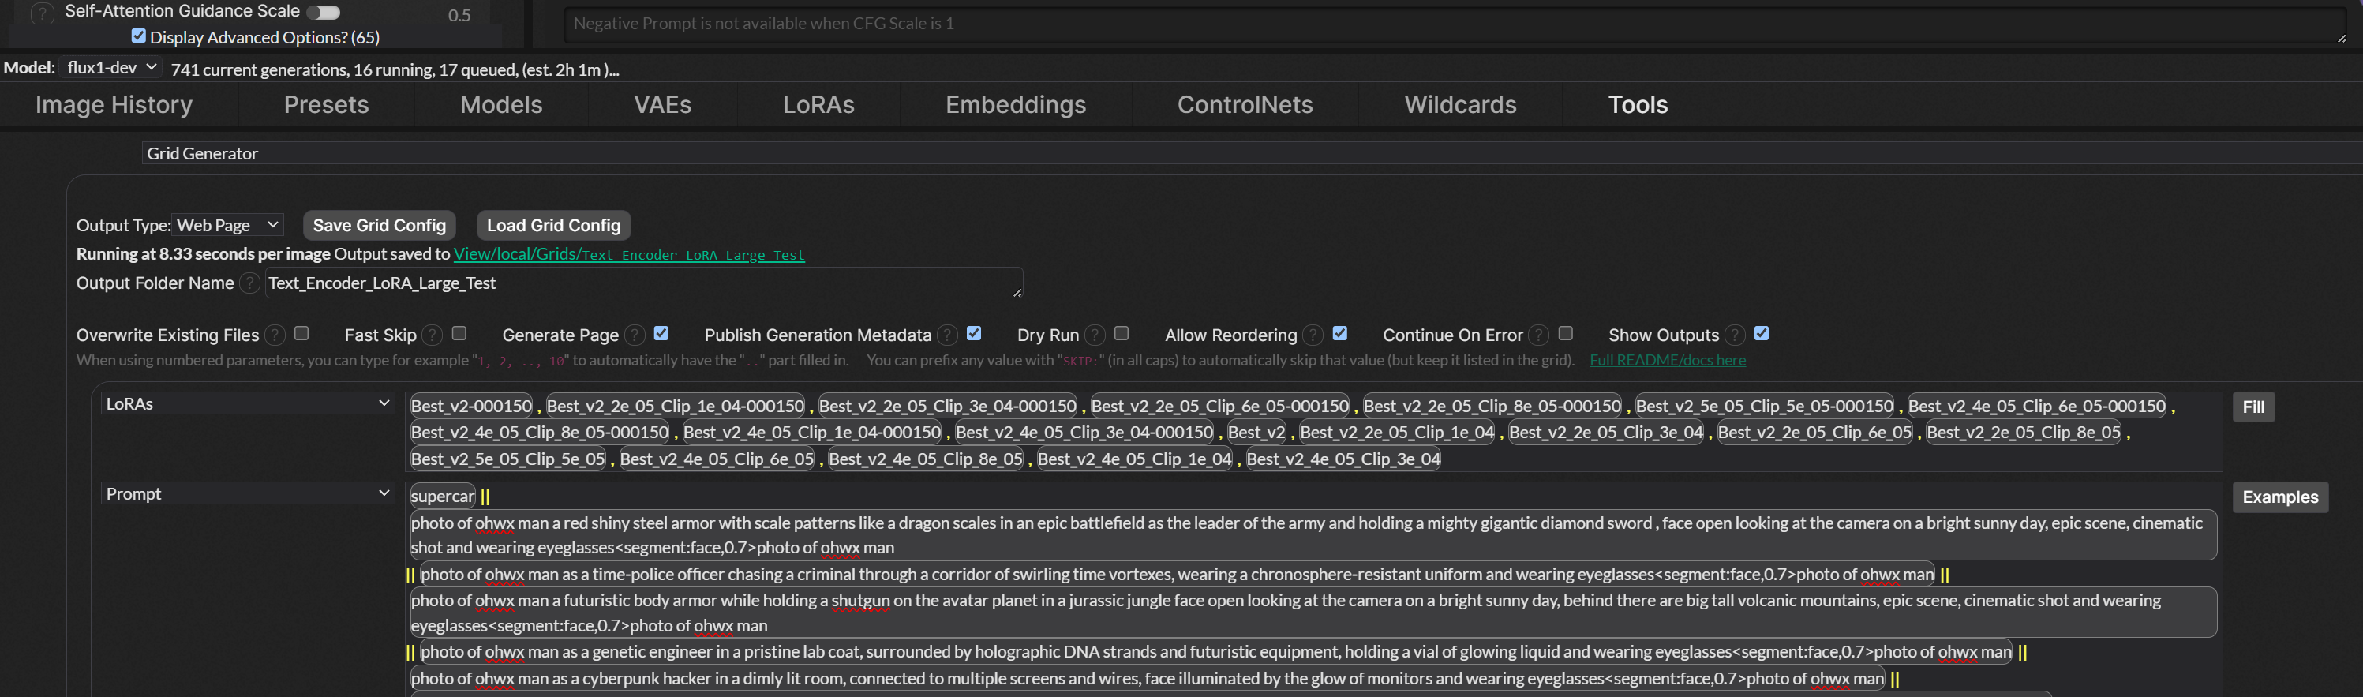Switch to the Embeddings tab

(x=1016, y=106)
